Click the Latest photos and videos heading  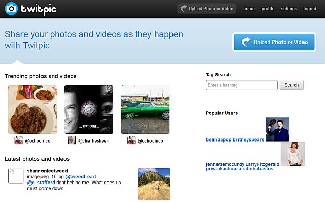click(x=37, y=159)
